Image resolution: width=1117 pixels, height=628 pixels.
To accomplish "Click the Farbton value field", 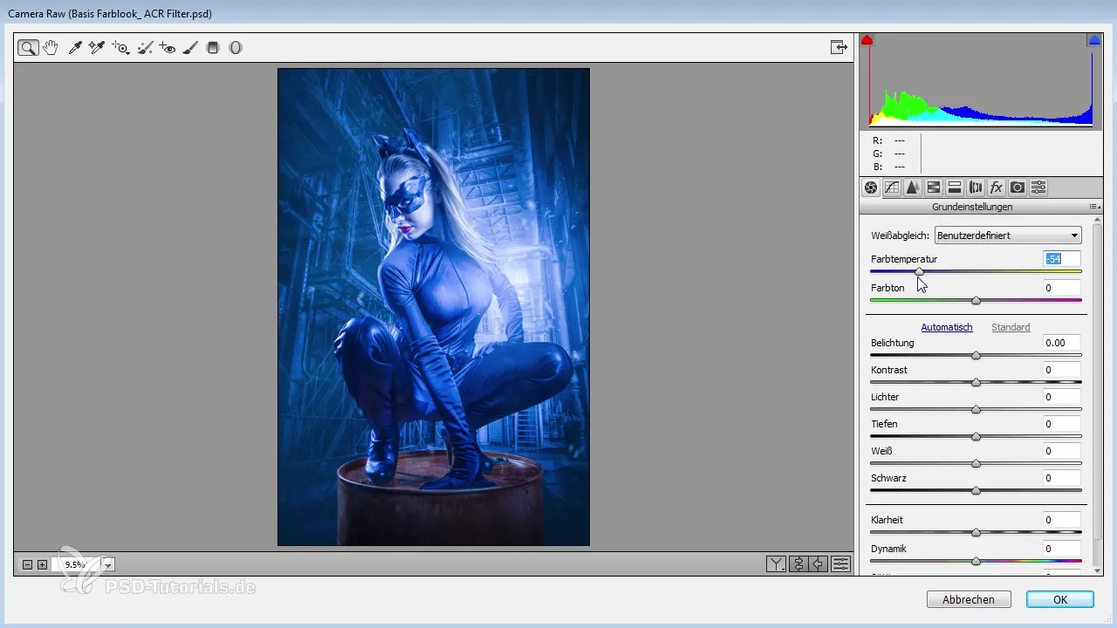I will pyautogui.click(x=1062, y=288).
